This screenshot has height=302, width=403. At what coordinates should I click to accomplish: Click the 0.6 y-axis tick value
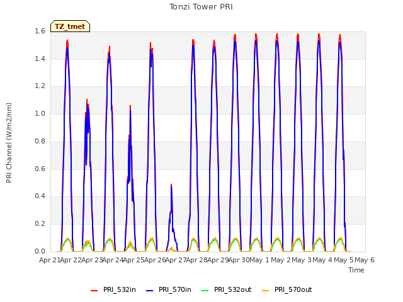coord(40,169)
